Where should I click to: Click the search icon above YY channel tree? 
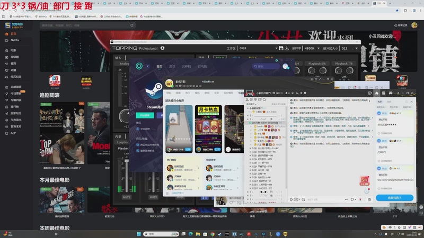click(x=264, y=99)
